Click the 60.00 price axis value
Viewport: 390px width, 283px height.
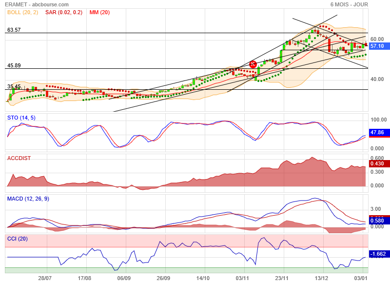point(377,39)
